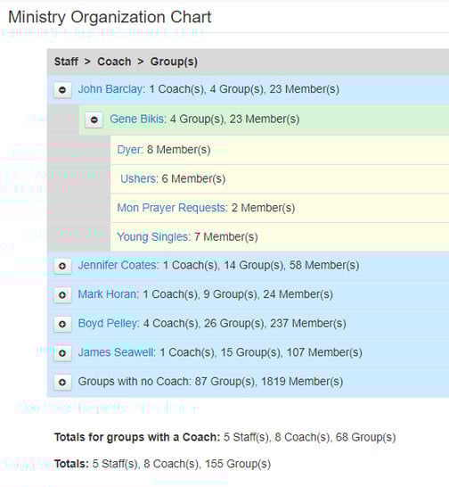The image size is (449, 487).
Task: Open the Mon Prayer Requests group
Action: coord(172,208)
